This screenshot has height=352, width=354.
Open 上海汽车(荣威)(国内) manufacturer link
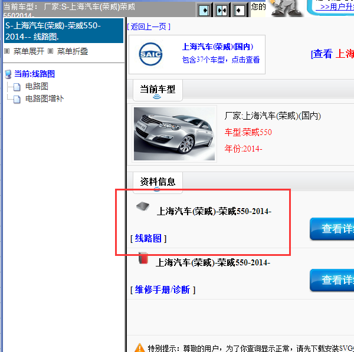point(218,47)
